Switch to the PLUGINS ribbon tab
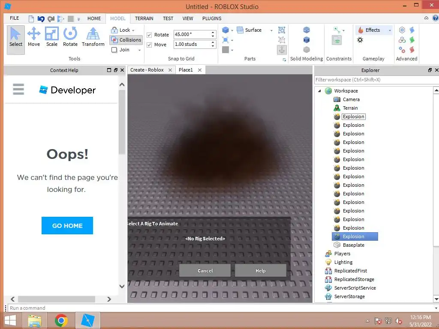The height and width of the screenshot is (329, 439). tap(212, 18)
